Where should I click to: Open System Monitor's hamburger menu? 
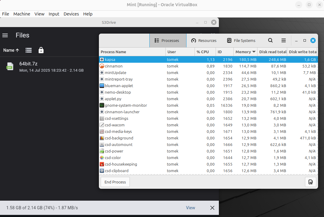coord(284,40)
